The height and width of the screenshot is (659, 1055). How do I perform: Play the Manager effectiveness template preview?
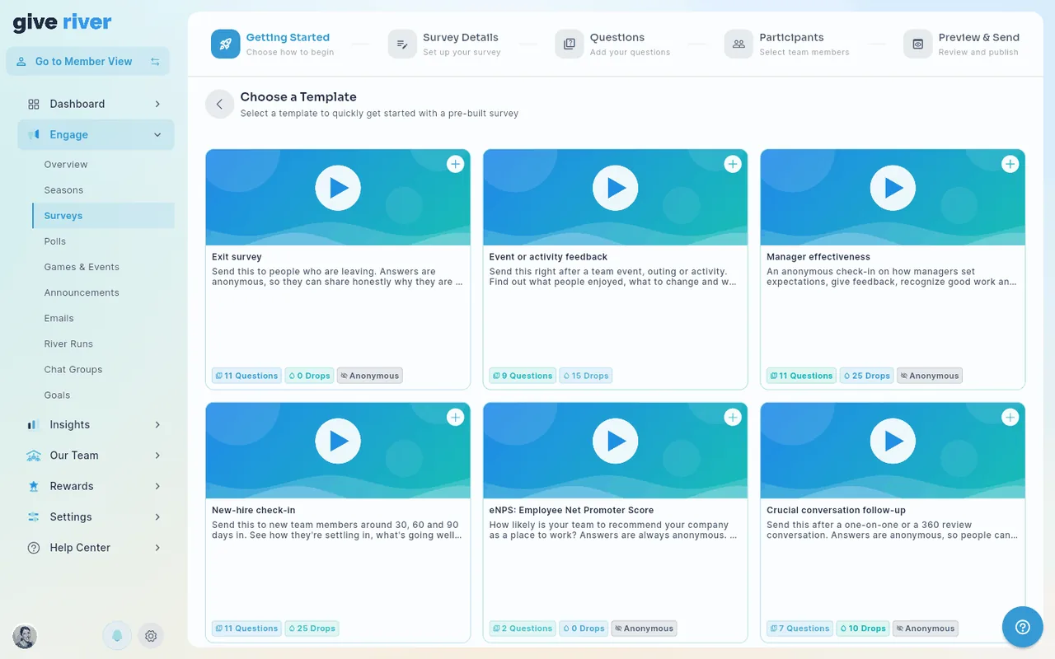tap(893, 189)
